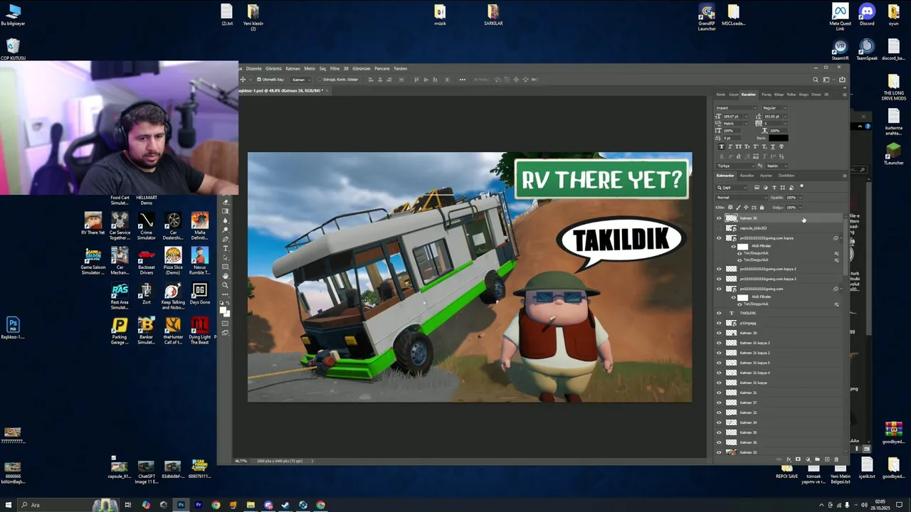
Task: Open RV There Yet desktop shortcut
Action: pos(93,223)
